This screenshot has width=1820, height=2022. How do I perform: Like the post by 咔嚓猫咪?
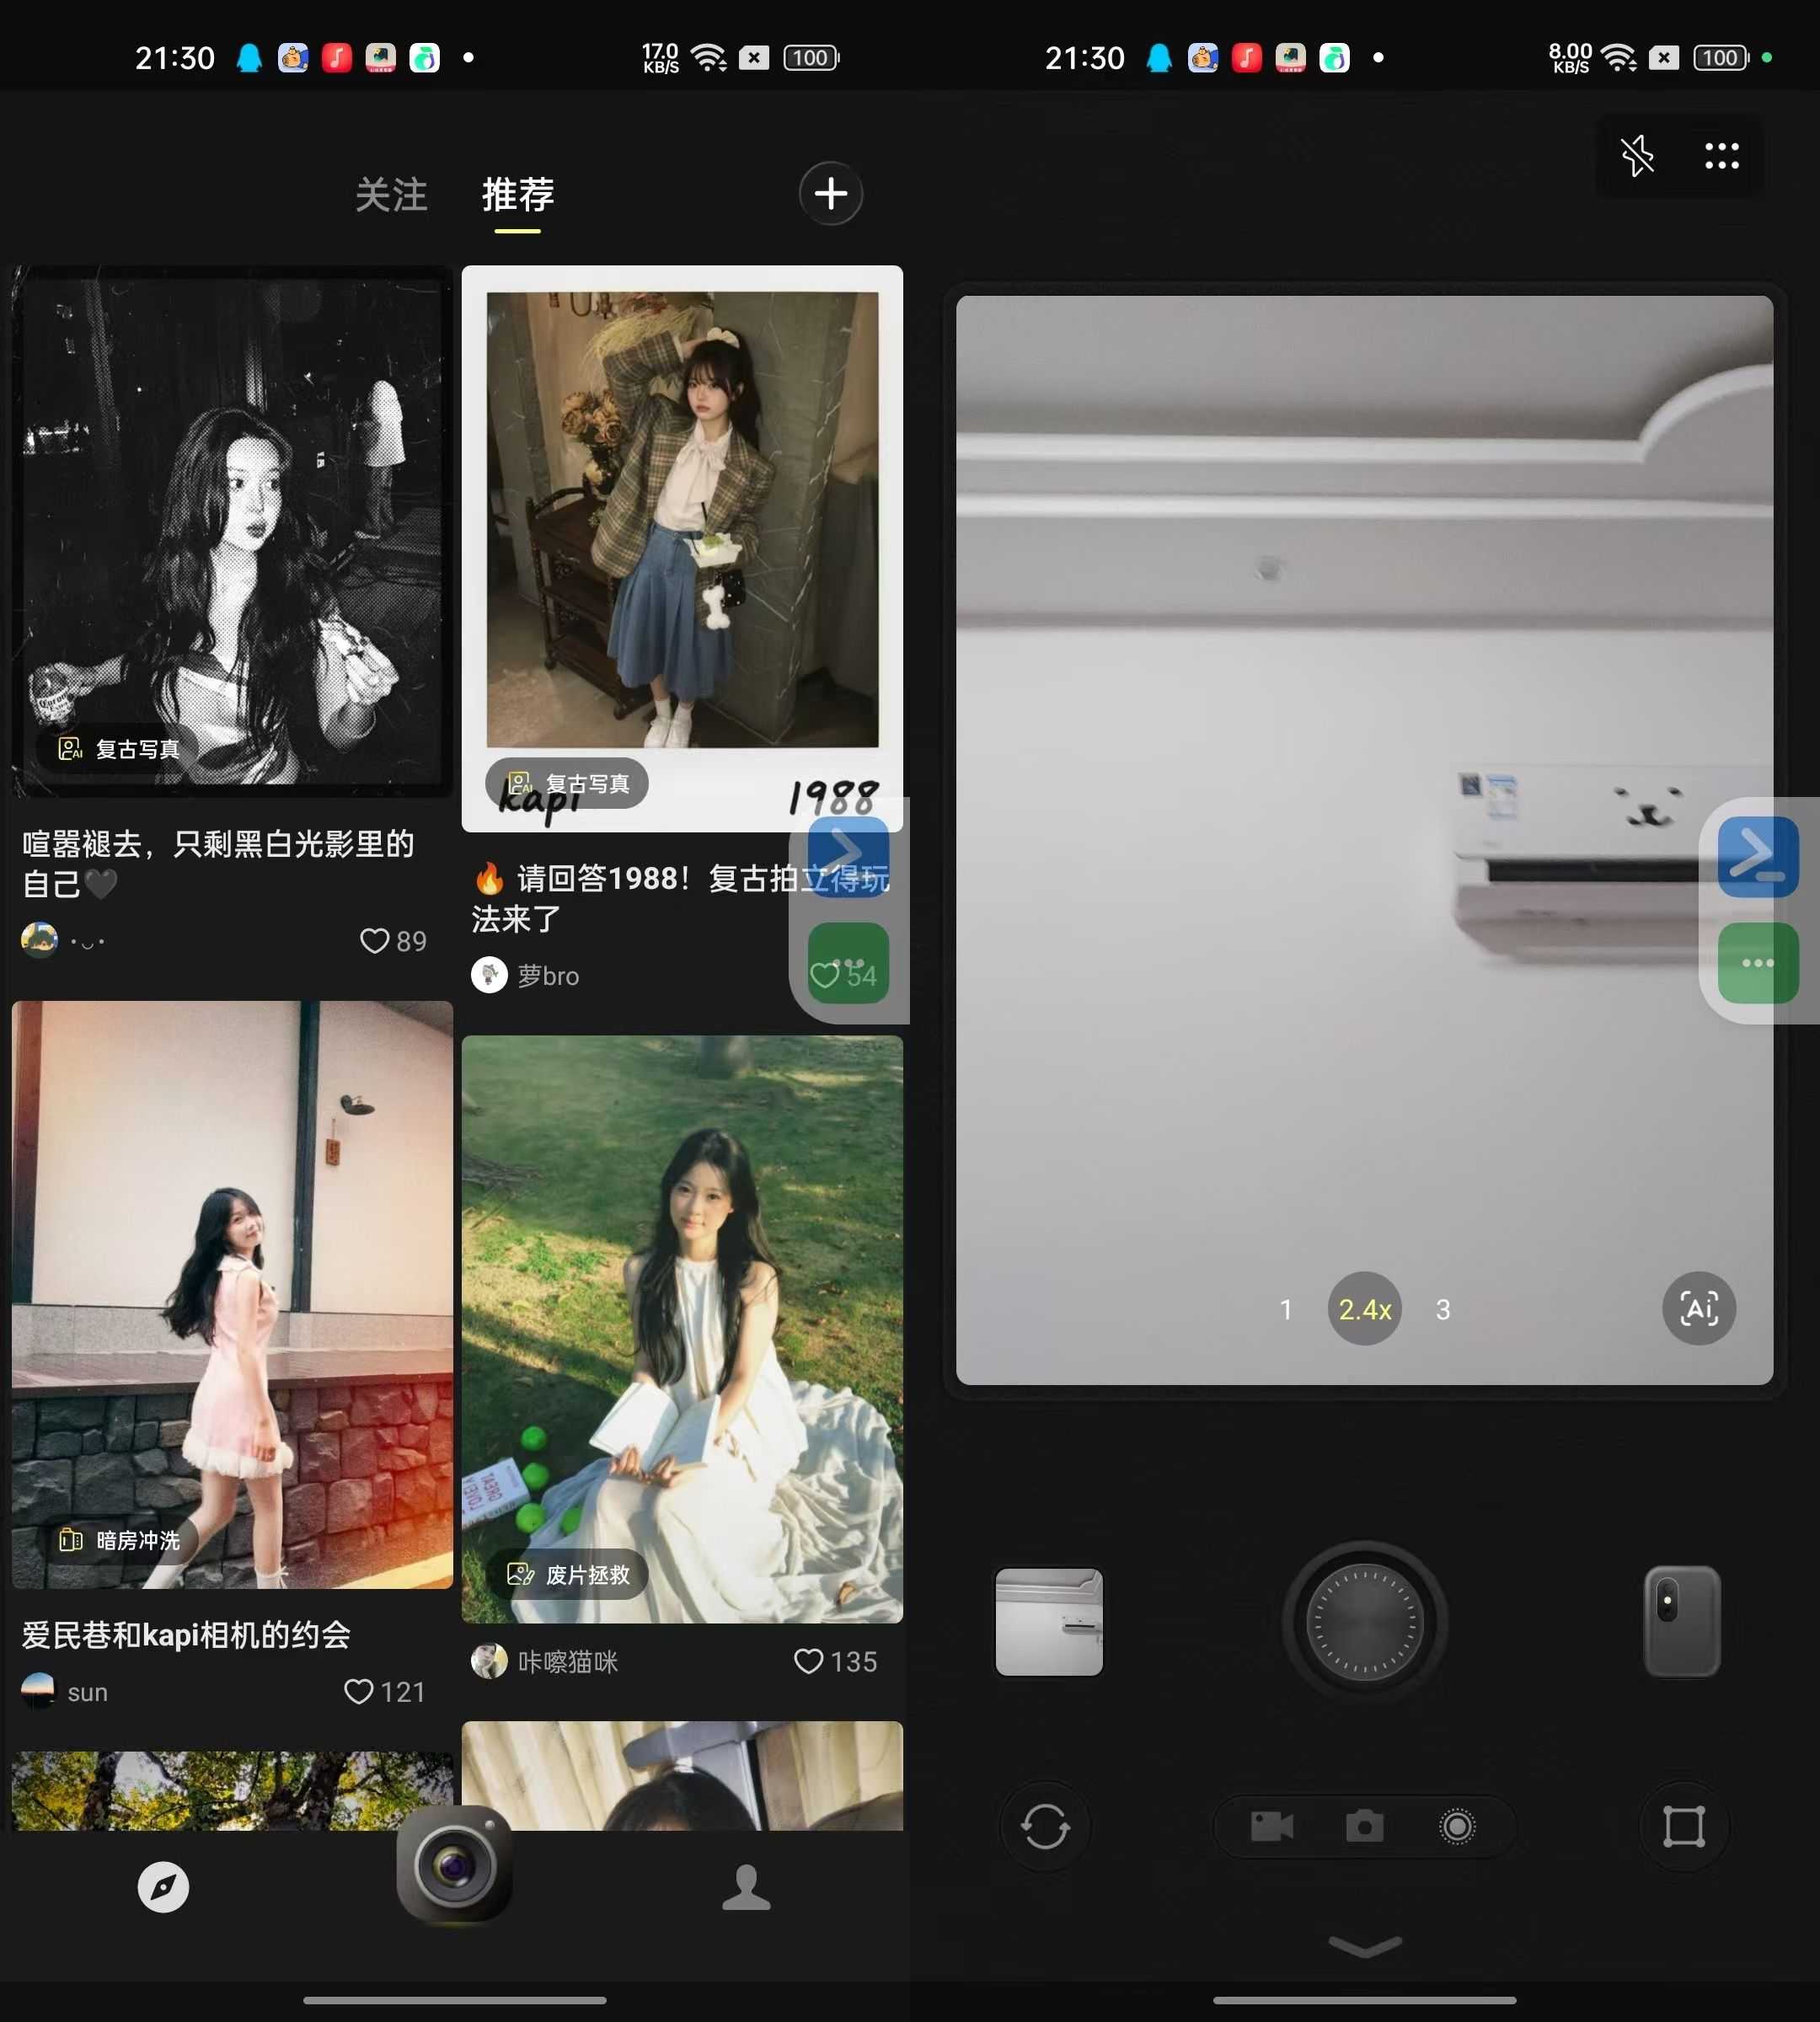point(808,1661)
